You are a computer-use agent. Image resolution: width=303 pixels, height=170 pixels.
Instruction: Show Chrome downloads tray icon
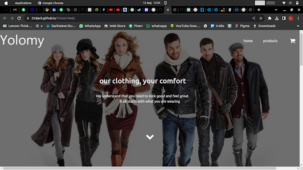tap(277, 18)
